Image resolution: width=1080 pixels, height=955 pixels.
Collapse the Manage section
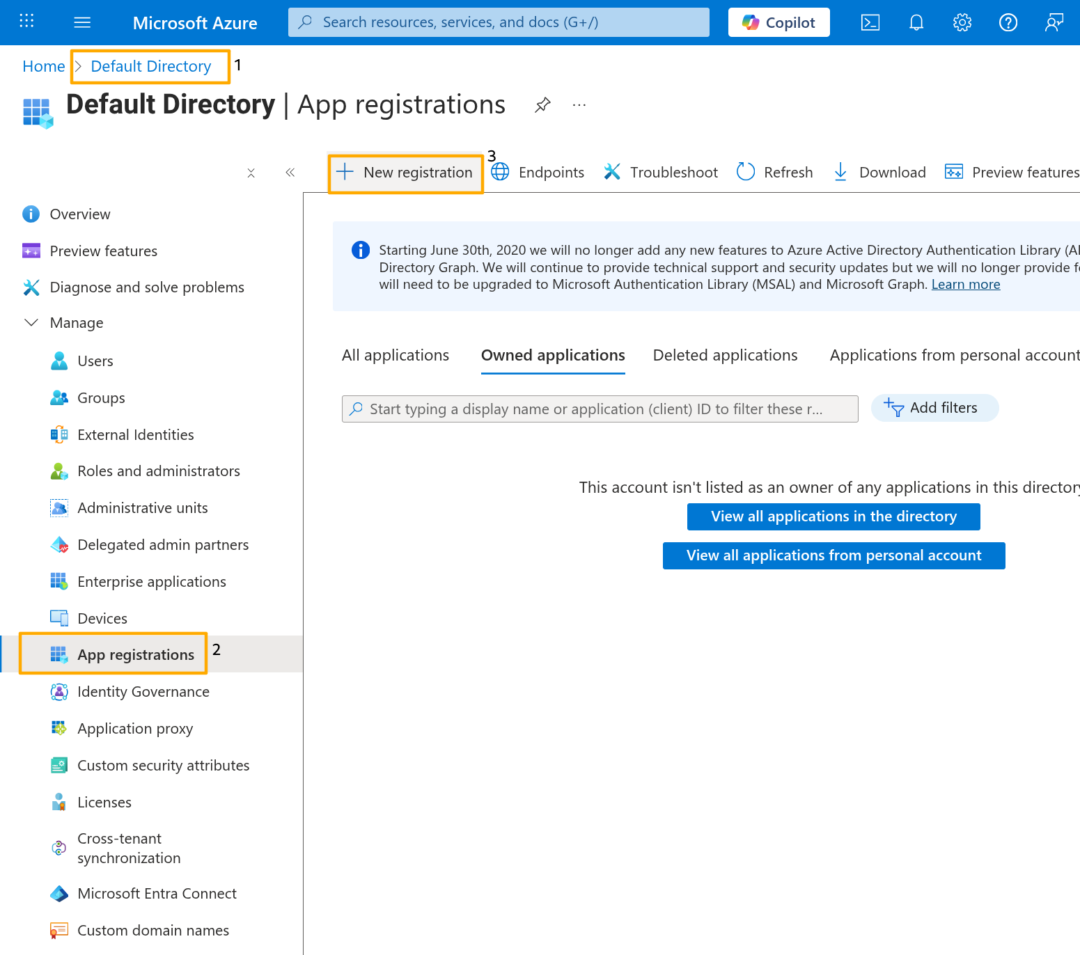31,323
